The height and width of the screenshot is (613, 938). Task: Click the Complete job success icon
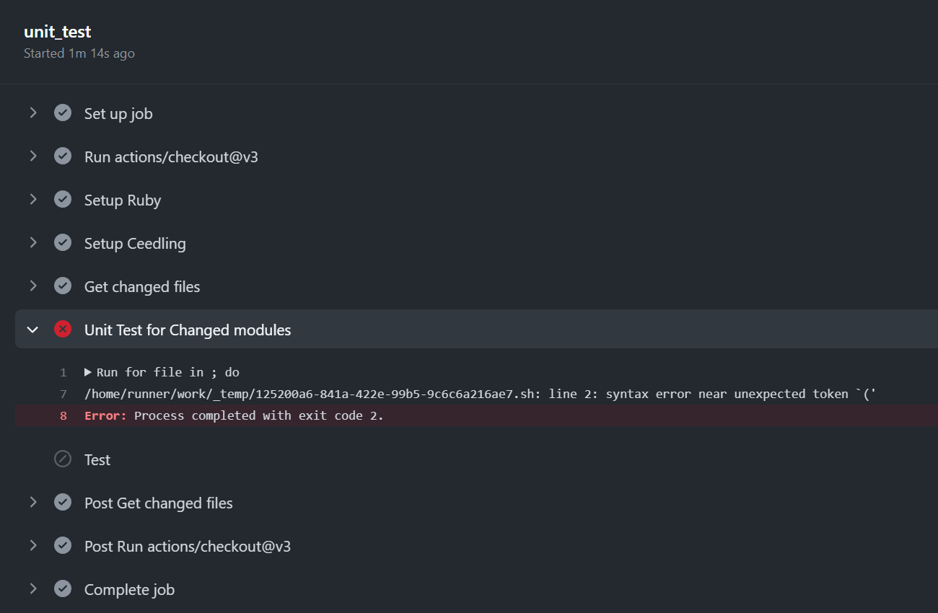(x=63, y=588)
